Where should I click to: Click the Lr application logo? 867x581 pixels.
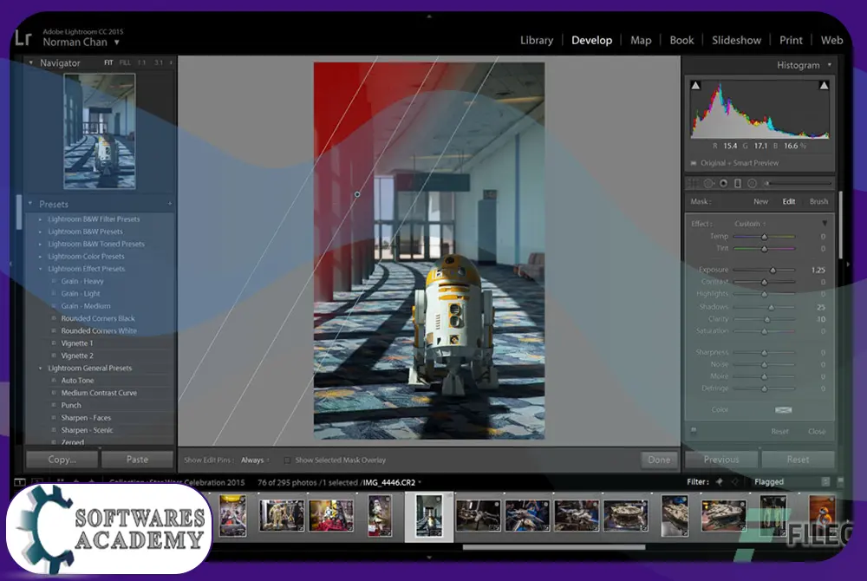click(23, 38)
